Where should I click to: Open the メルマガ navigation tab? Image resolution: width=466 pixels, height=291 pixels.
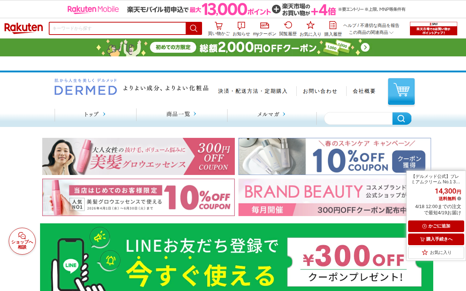[272, 114]
